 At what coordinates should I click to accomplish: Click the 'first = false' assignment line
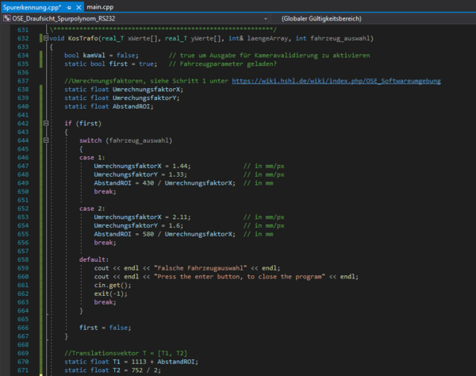coord(105,328)
